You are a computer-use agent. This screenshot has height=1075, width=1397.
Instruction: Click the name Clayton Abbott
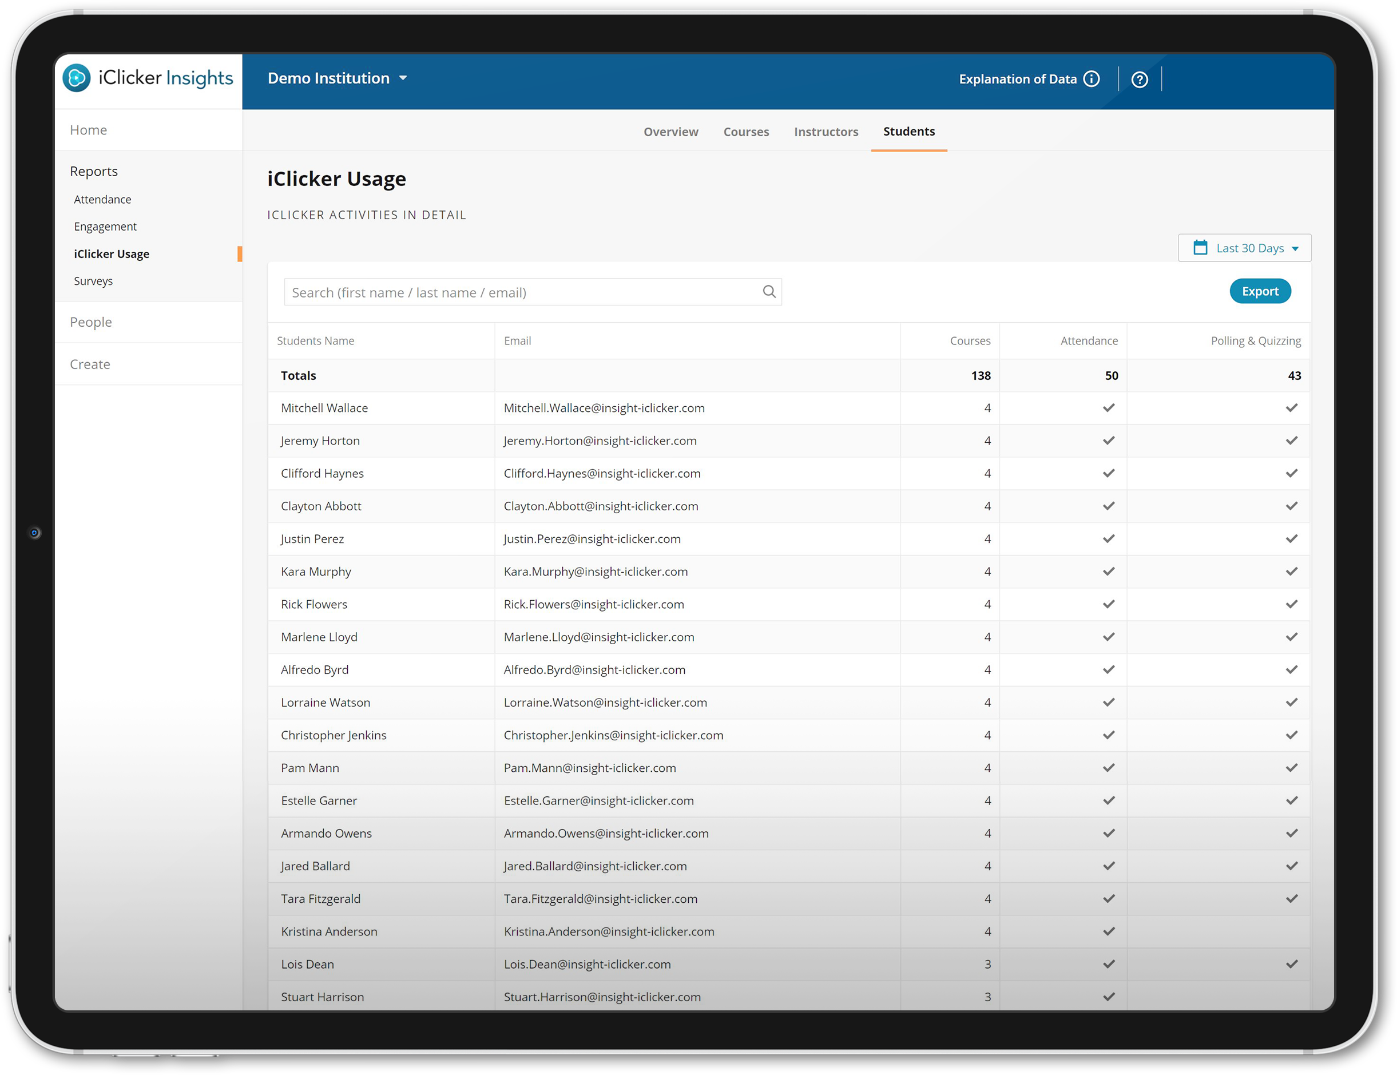[321, 506]
